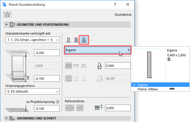Select the double-slanted wall profile icon
This screenshot has width=190, height=122.
point(84,79)
